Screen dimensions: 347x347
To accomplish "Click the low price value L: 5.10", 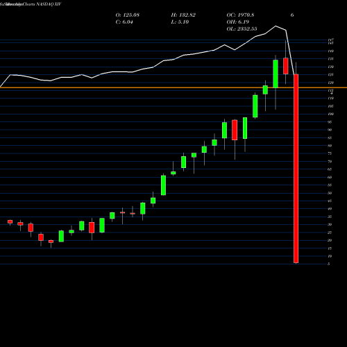I will click(180, 22).
